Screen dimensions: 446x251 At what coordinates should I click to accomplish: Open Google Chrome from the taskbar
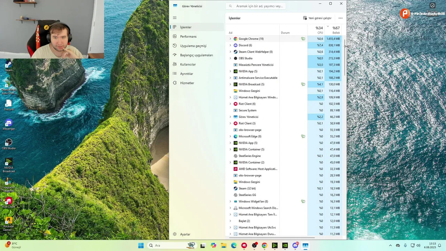point(264,245)
